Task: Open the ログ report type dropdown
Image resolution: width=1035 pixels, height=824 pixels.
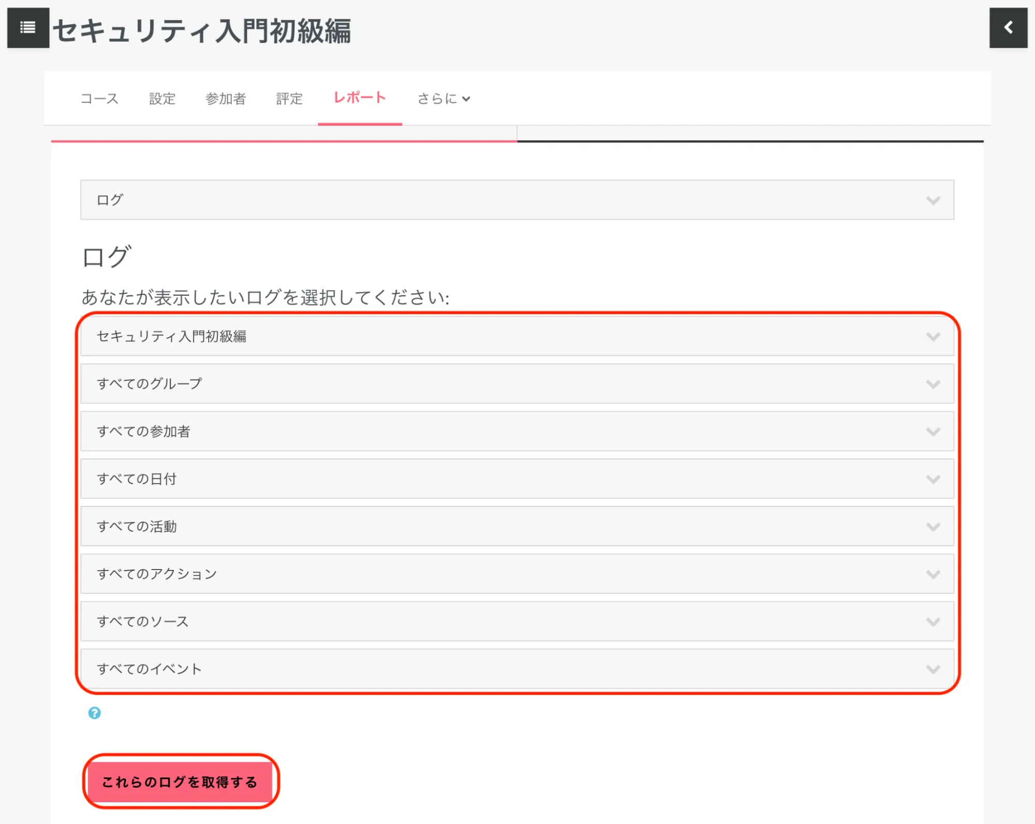Action: click(517, 200)
